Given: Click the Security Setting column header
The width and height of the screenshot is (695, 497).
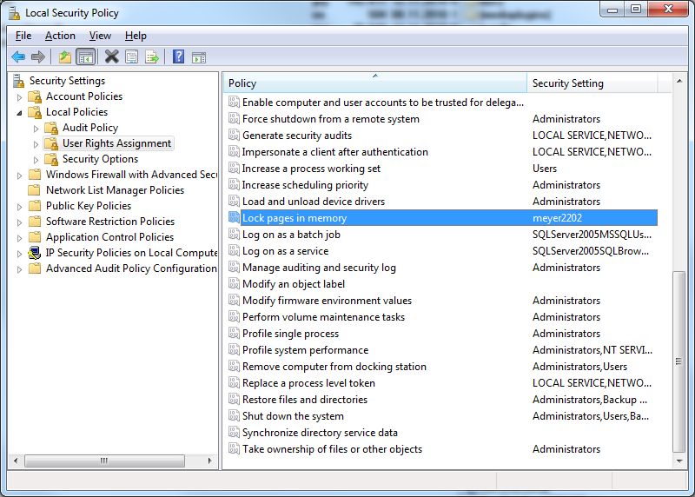Looking at the screenshot, I should click(591, 83).
